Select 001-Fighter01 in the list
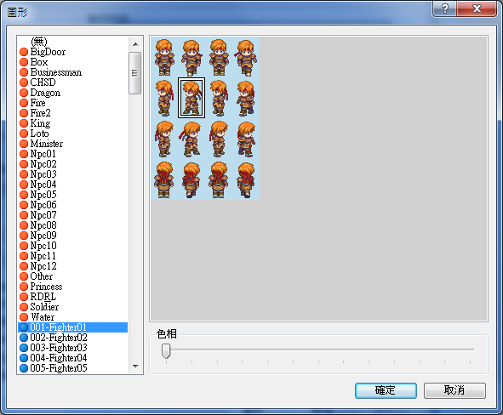 click(x=73, y=327)
